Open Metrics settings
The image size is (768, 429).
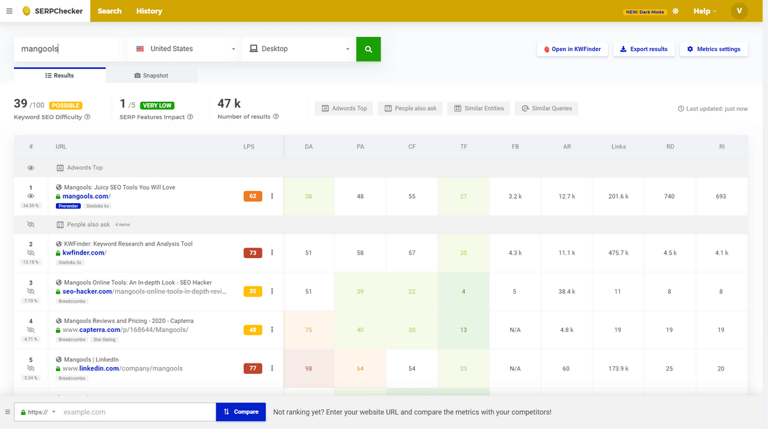(714, 49)
